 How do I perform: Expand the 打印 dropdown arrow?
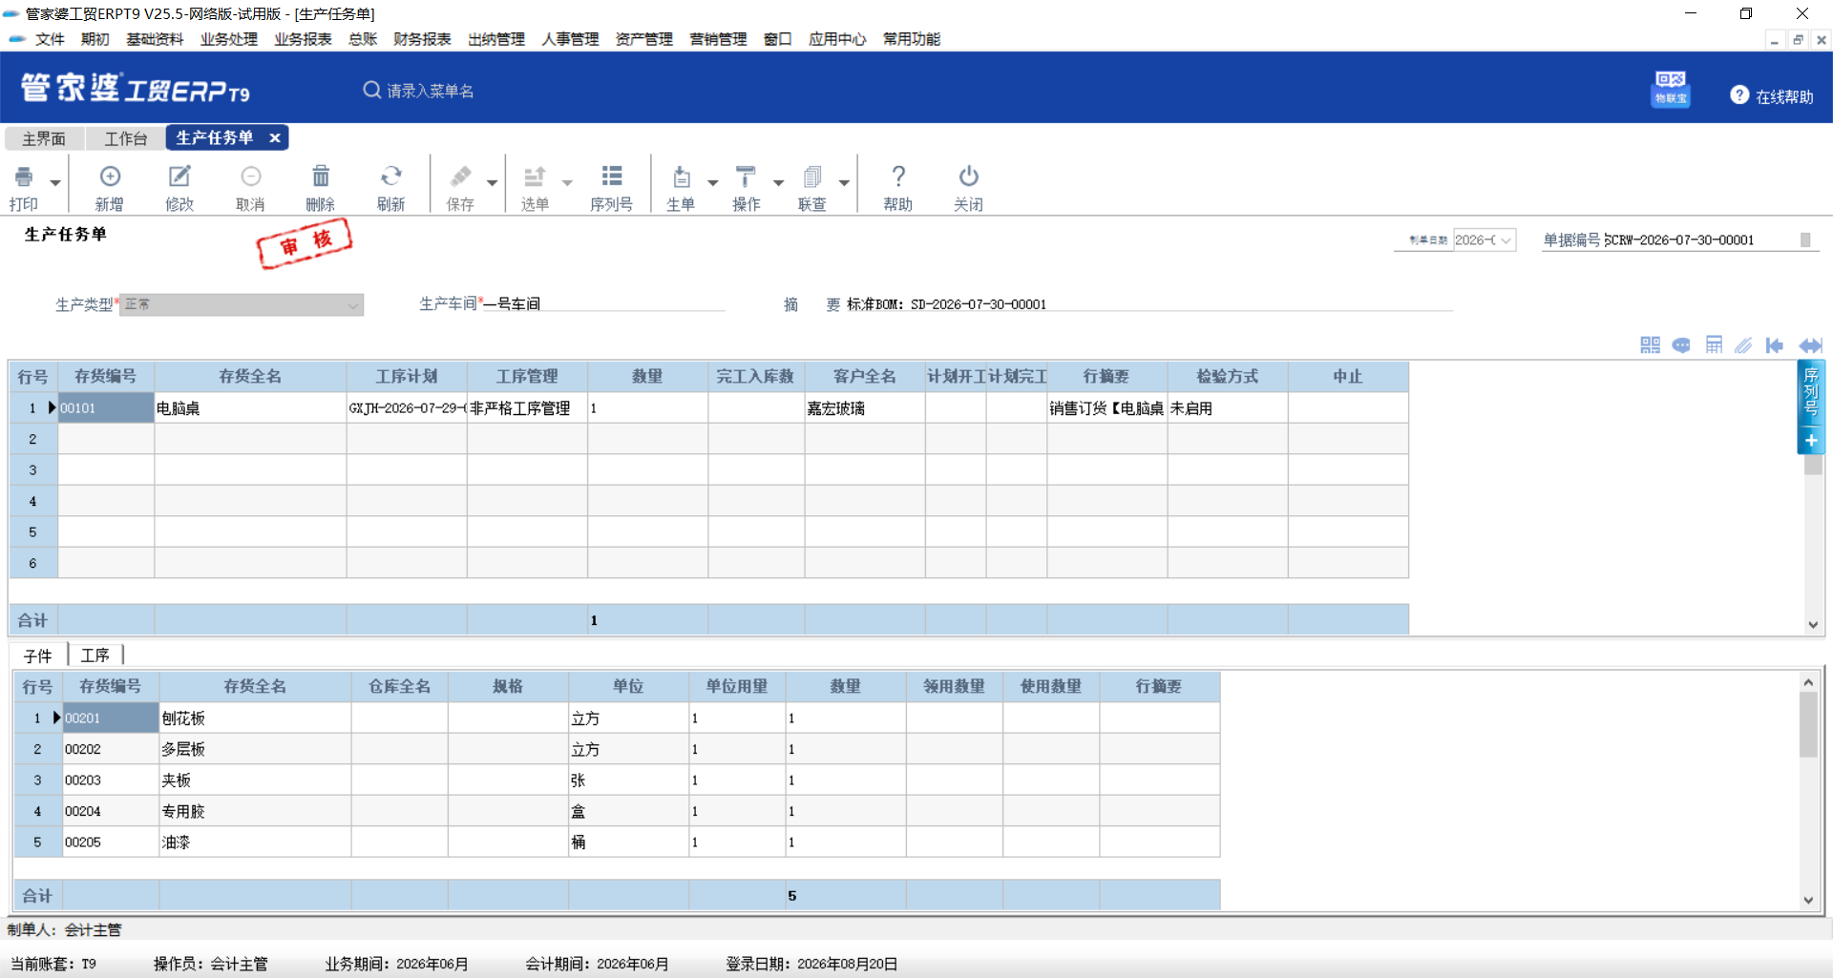pyautogui.click(x=55, y=182)
